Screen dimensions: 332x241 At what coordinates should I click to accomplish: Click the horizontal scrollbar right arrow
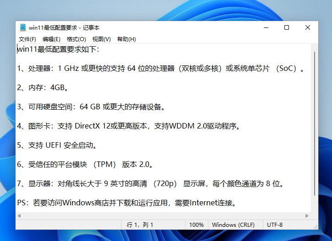[307, 216]
